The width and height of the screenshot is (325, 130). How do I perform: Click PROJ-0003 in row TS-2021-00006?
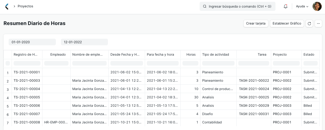[286, 105]
